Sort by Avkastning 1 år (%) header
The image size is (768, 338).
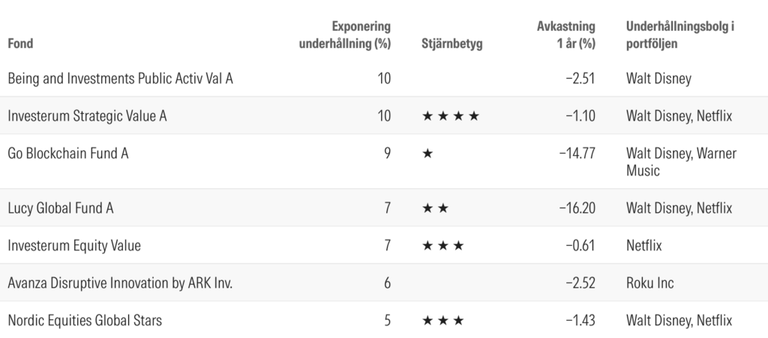click(x=566, y=35)
